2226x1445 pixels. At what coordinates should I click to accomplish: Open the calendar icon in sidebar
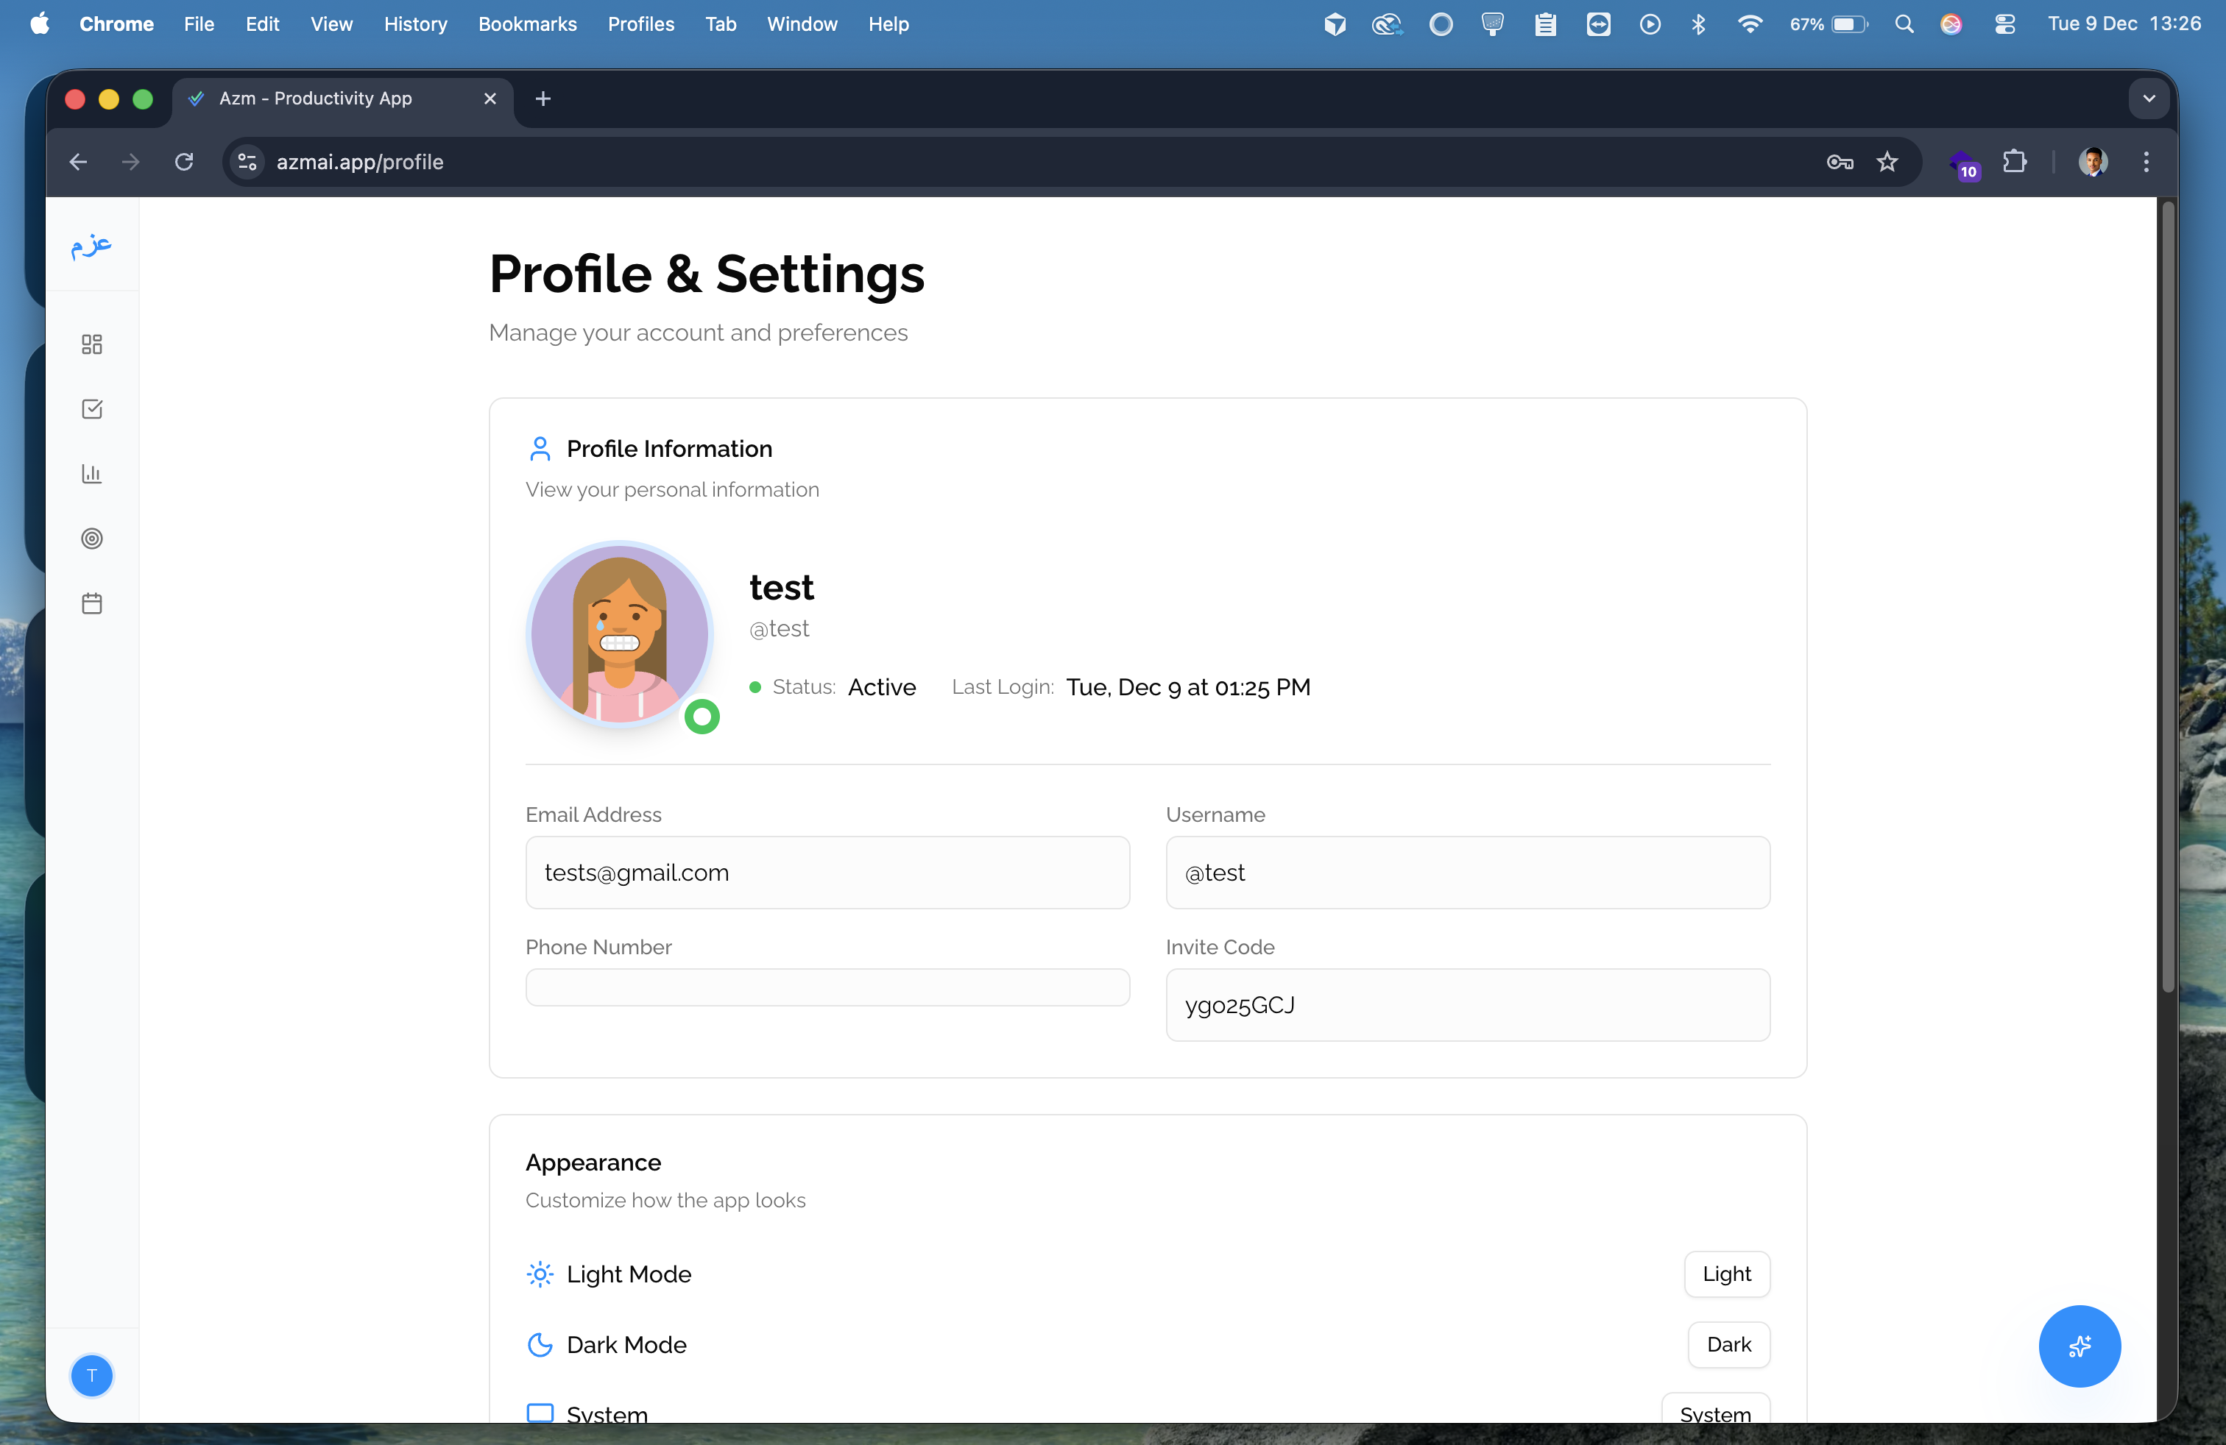[92, 604]
